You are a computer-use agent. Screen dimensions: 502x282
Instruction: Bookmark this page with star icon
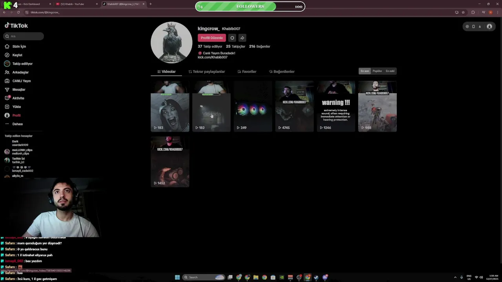pos(463,12)
